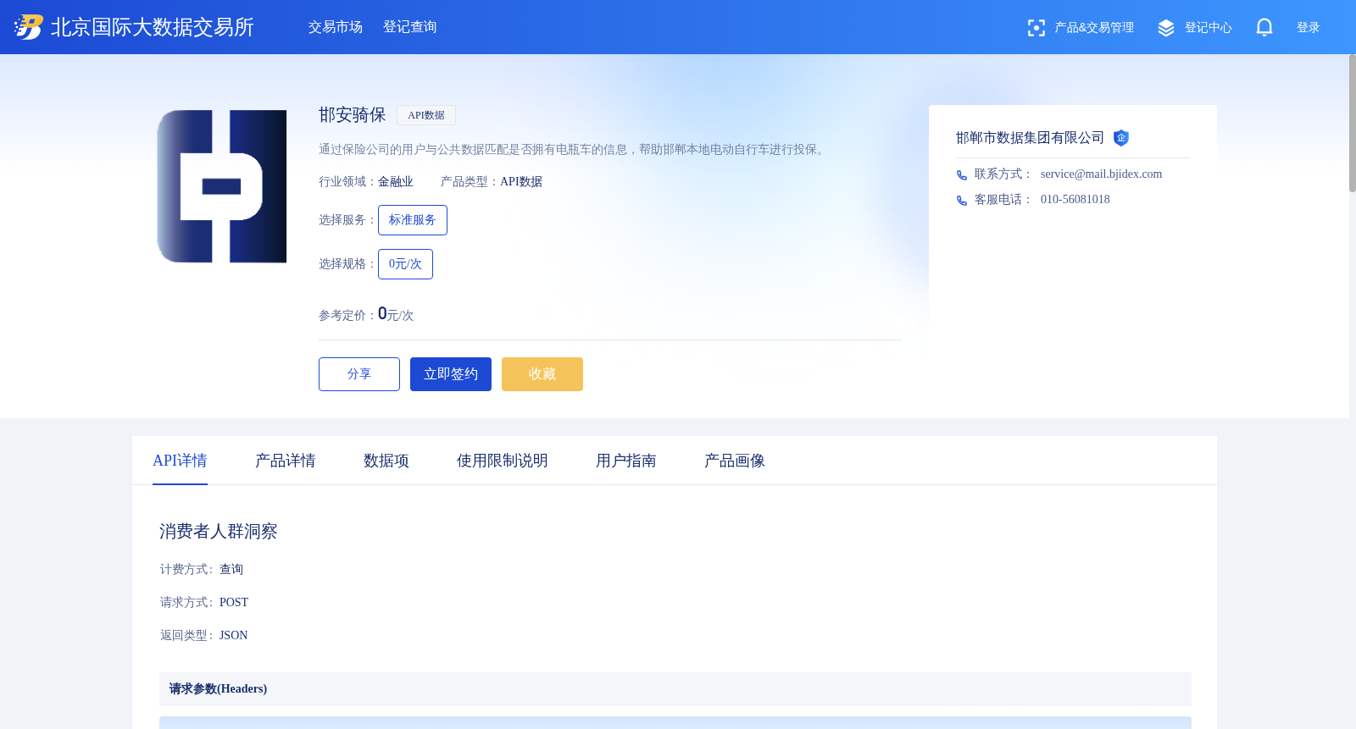Open notifications bell icon
Screen dimensions: 1356x729
click(1264, 28)
